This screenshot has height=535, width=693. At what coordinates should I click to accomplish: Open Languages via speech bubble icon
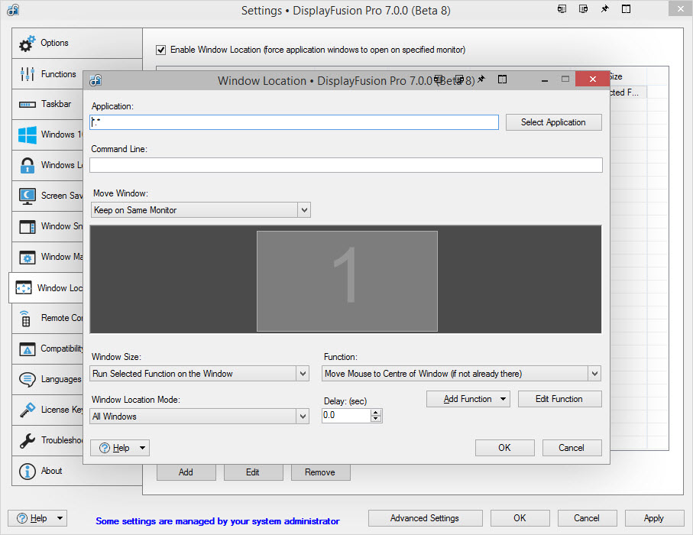(27, 380)
